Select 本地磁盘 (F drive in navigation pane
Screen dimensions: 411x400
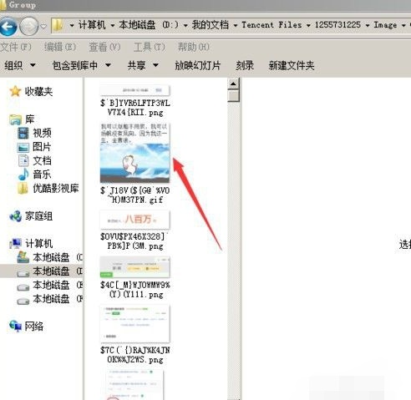pos(58,299)
